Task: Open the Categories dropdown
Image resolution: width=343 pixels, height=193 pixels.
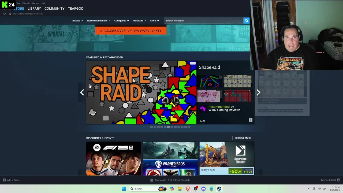Action: [122, 21]
